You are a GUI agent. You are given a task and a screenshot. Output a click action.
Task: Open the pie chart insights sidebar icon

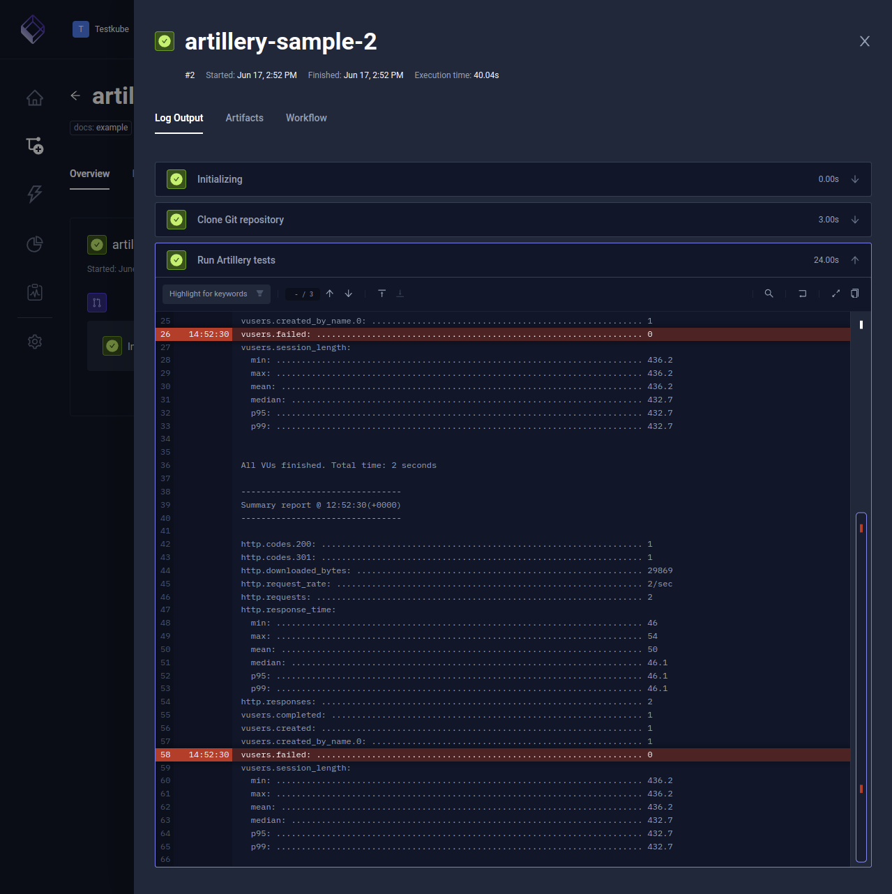coord(35,244)
